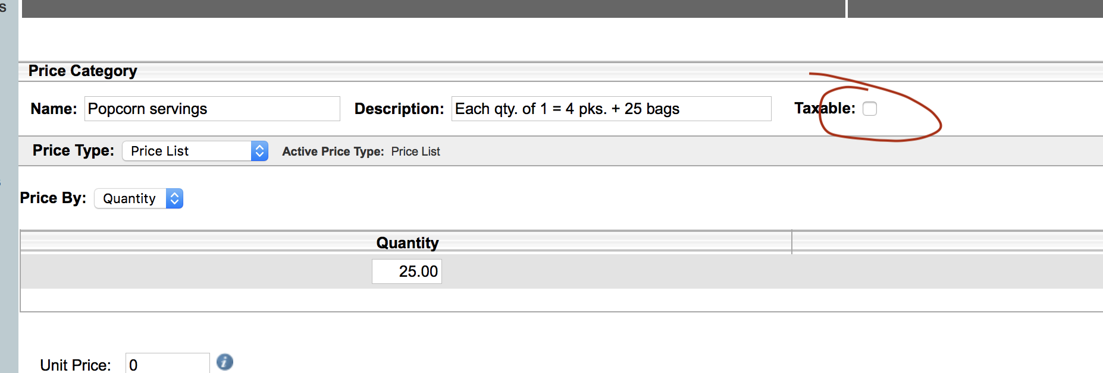This screenshot has height=373, width=1103.
Task: Click the 'Active Price Type:' label
Action: (x=333, y=151)
